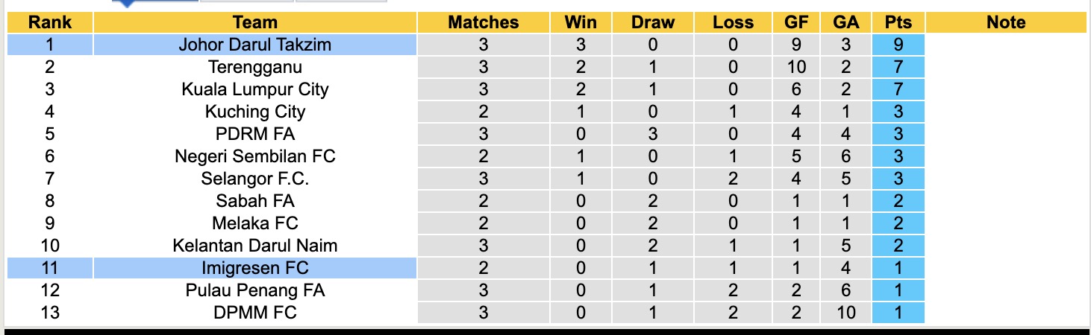Screen dimensions: 1091x335
Task: Click the Win column header
Action: [x=580, y=22]
